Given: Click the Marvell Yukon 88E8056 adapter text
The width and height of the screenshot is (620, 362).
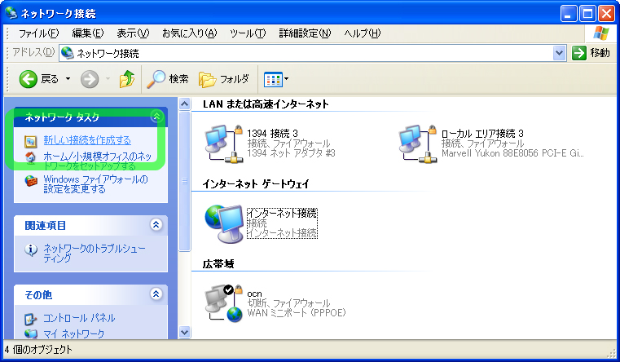Looking at the screenshot, I should 512,153.
